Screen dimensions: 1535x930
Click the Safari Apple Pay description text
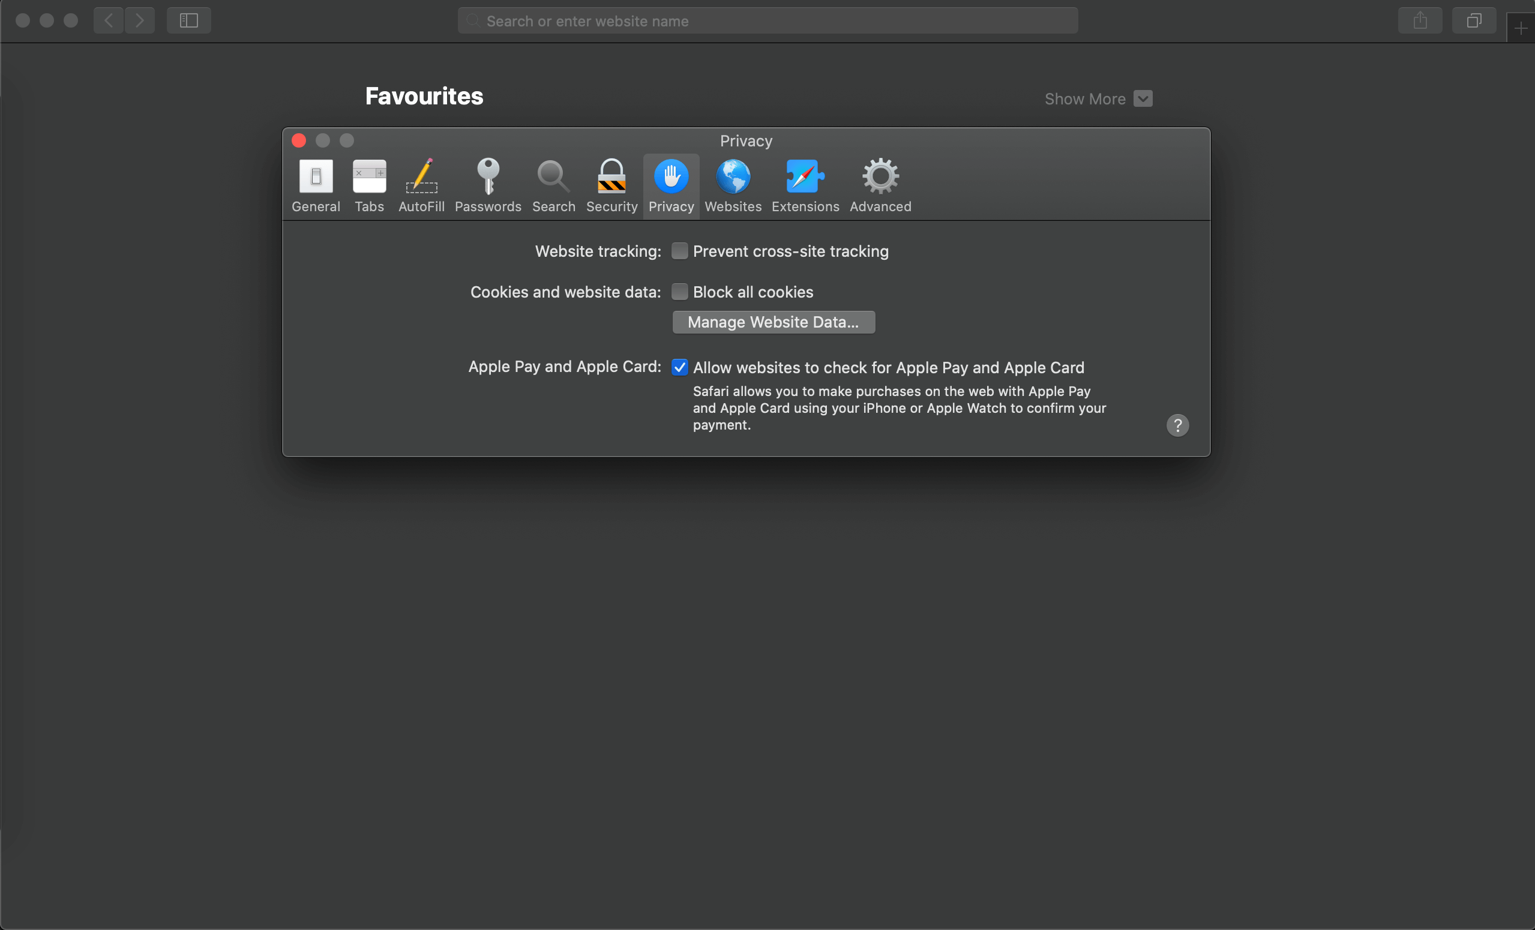(900, 408)
